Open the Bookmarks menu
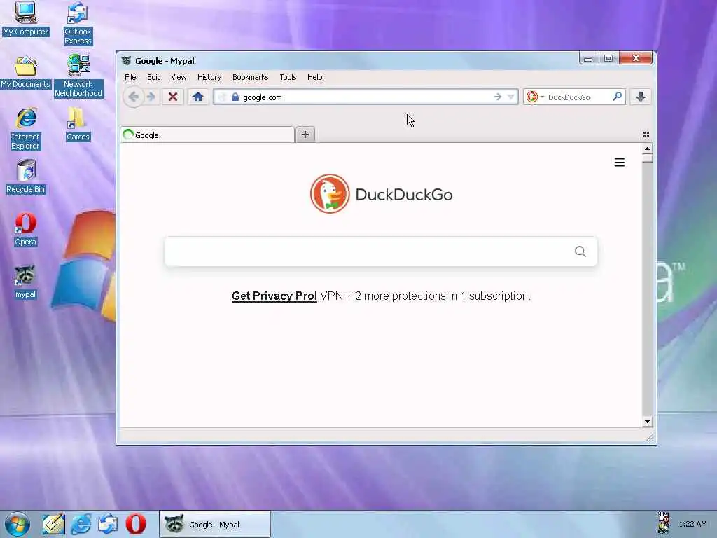 (250, 77)
